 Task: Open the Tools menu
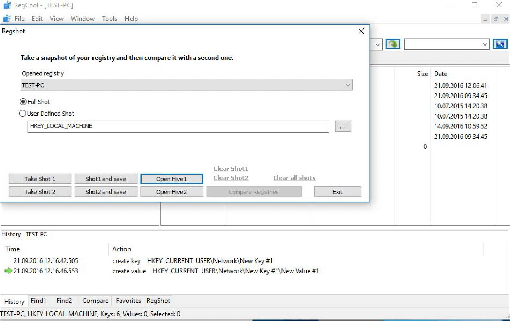point(109,19)
